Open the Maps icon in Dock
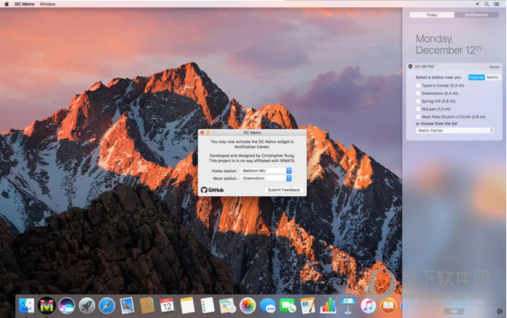The height and width of the screenshot is (318, 507). (227, 306)
